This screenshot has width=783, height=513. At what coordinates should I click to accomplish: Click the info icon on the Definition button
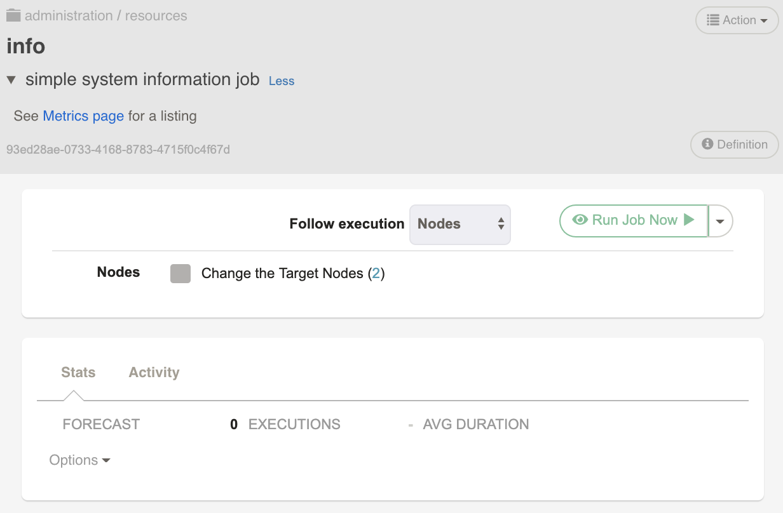[x=709, y=145]
